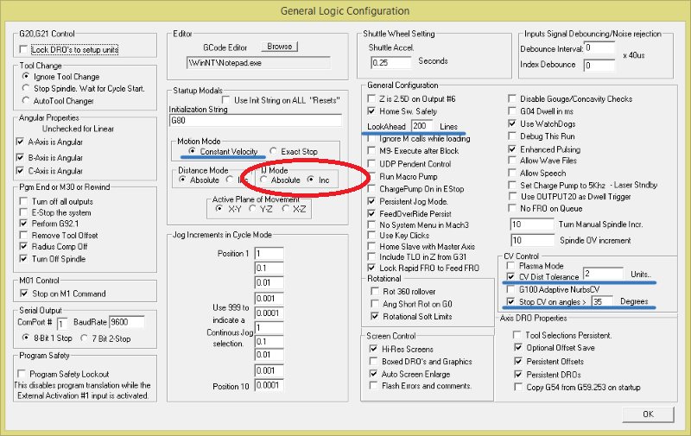This screenshot has width=691, height=436.
Task: Toggle Hi-Res Screens checkbox
Action: click(374, 349)
